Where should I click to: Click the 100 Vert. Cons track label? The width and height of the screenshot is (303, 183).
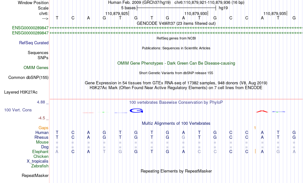(x=18, y=110)
